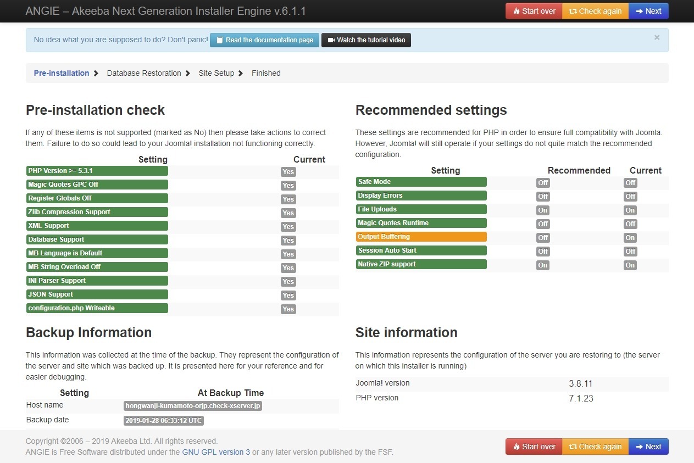
Task: Click the Yes badge for PHP Version
Action: (x=288, y=172)
